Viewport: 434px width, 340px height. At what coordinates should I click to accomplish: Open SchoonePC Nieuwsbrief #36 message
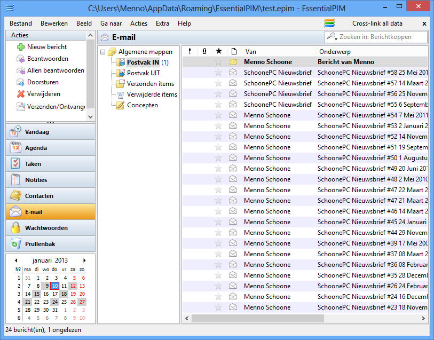[x=305, y=265]
